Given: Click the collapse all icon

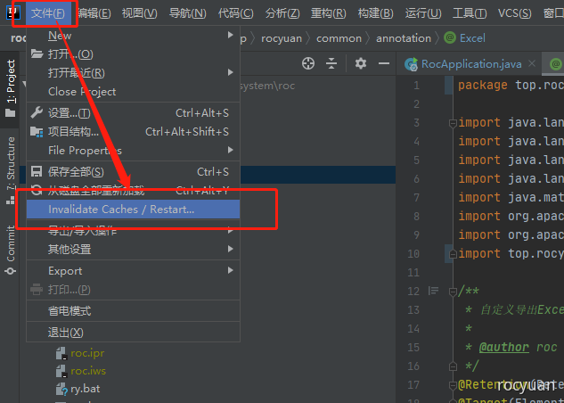Looking at the screenshot, I should [x=331, y=63].
